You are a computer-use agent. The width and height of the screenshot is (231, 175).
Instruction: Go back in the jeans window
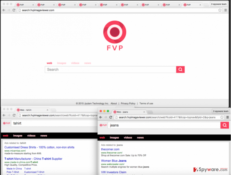101,117
